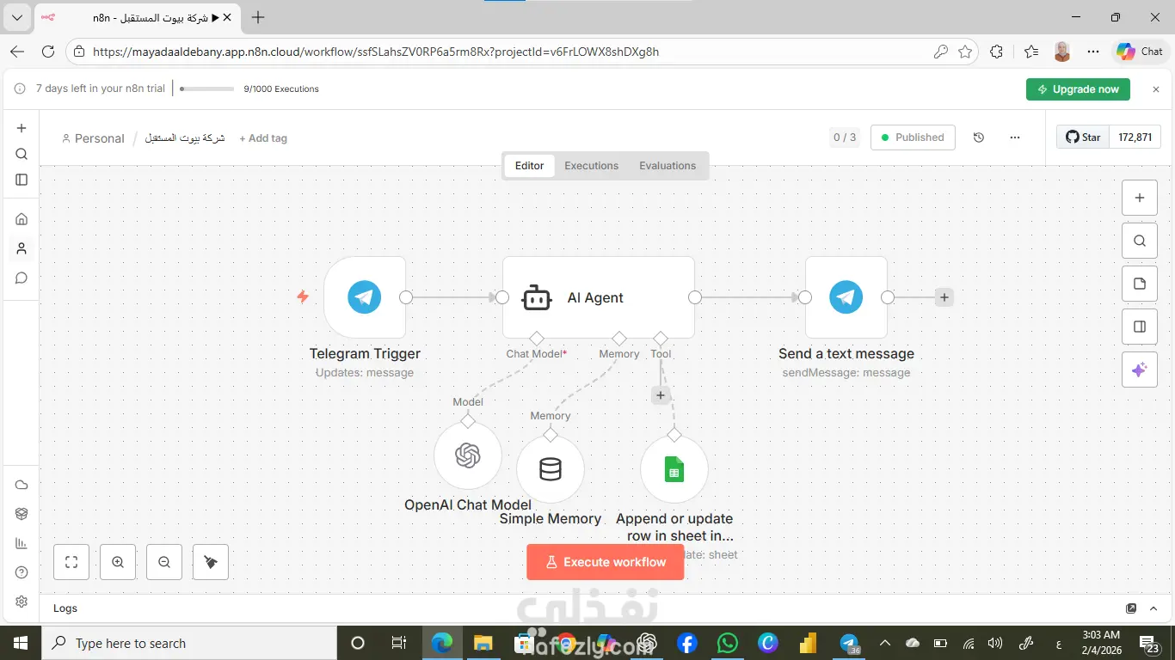Open the browser extensions menu
The width and height of the screenshot is (1175, 660).
[996, 52]
